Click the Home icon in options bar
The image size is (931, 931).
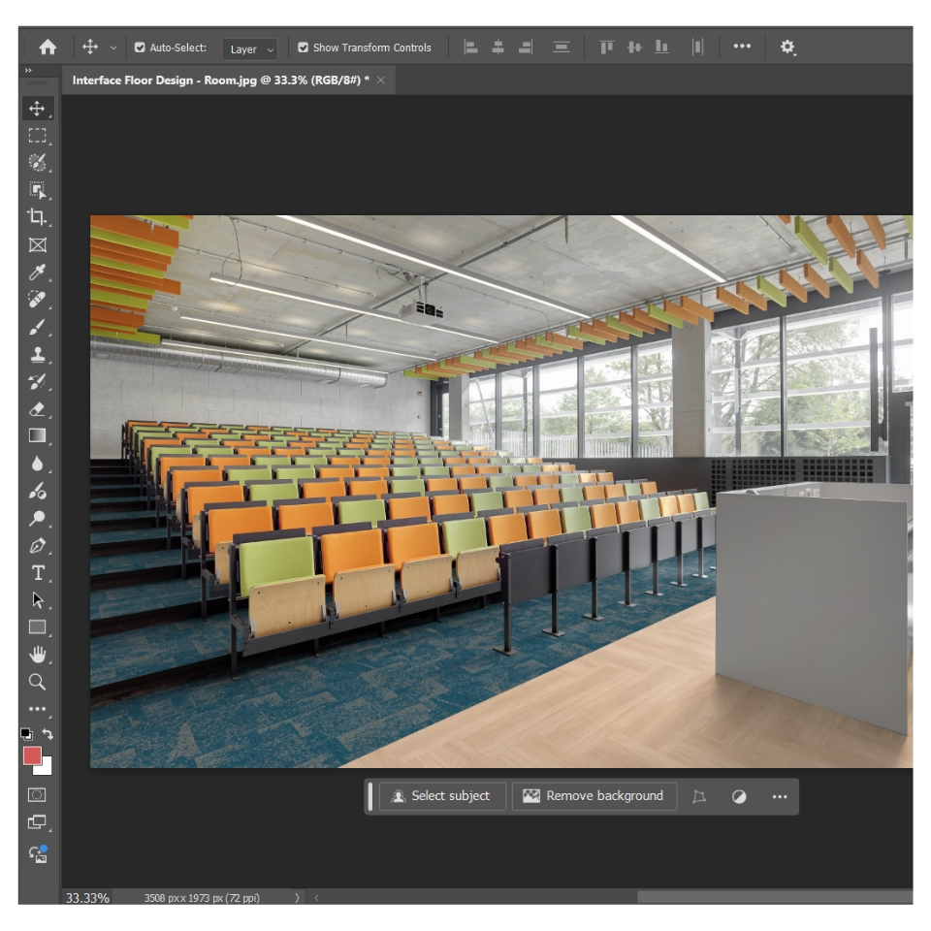pos(48,47)
